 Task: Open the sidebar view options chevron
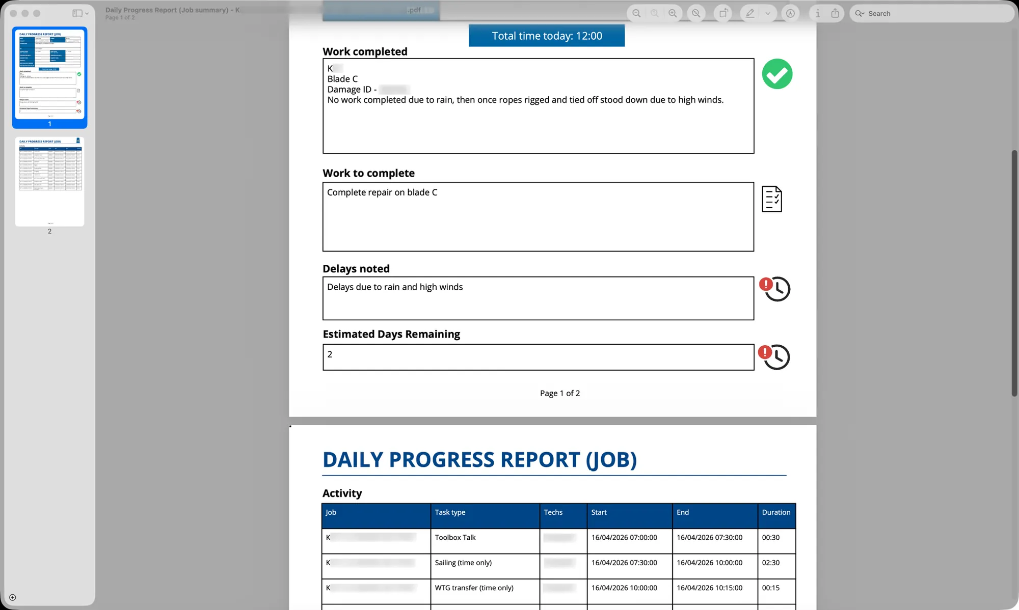click(x=87, y=13)
